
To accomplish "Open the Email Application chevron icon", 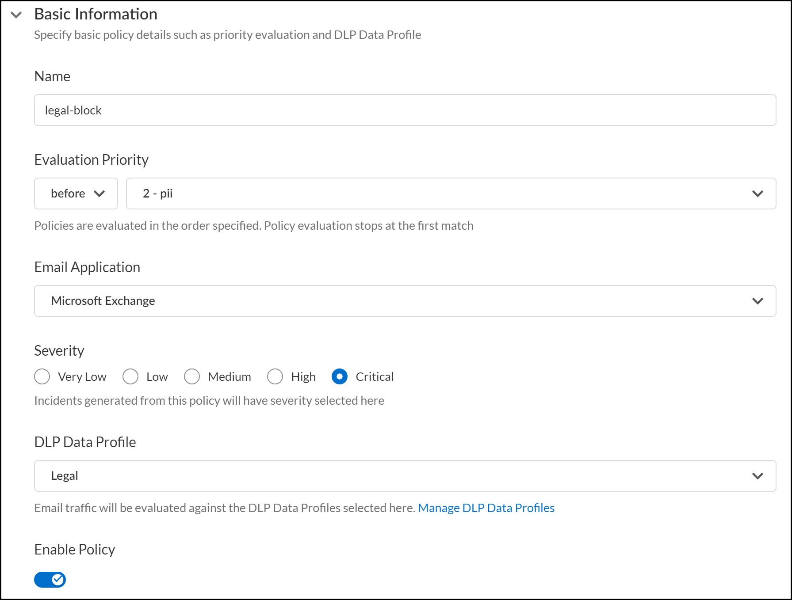I will click(758, 301).
